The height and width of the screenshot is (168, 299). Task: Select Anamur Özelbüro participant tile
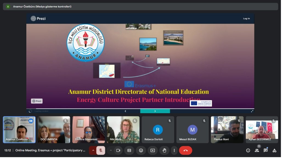[19, 130]
